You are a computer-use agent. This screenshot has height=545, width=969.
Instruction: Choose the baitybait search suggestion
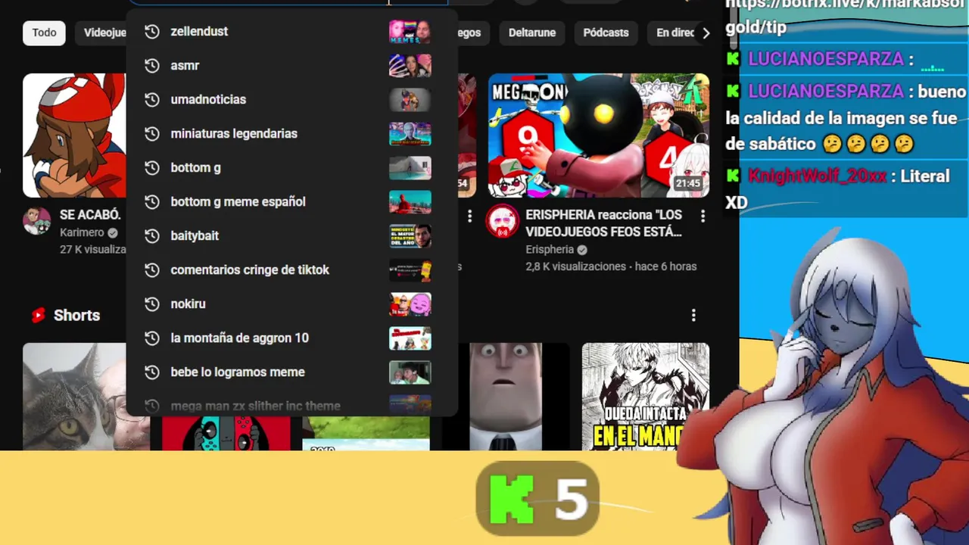click(291, 235)
